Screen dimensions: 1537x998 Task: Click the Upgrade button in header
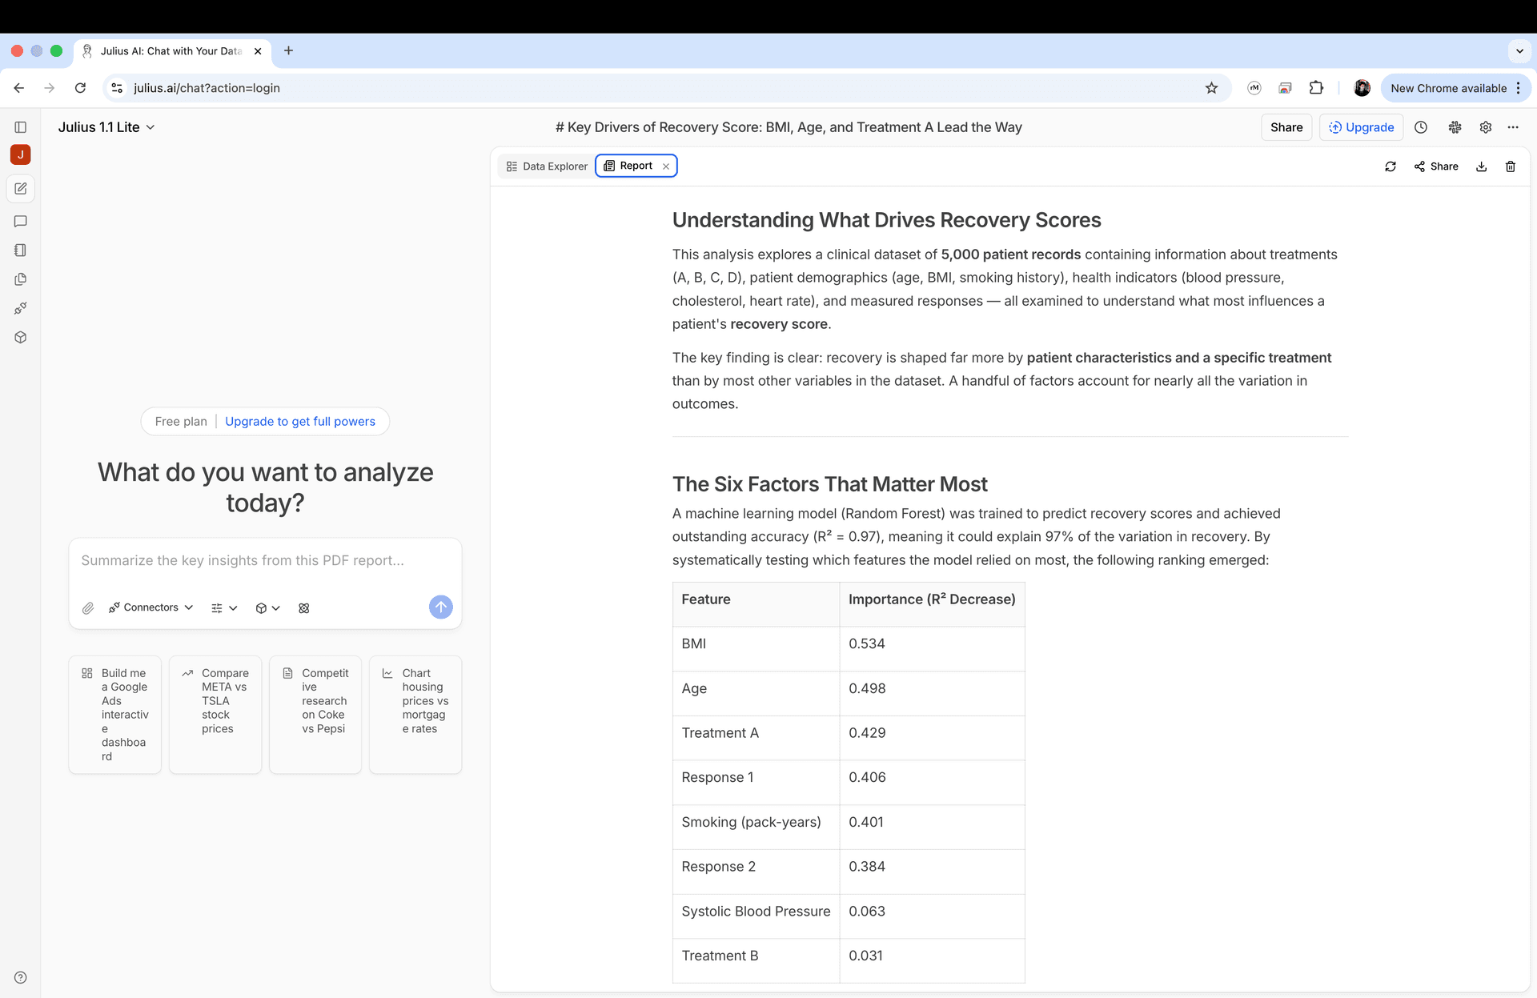tap(1361, 127)
